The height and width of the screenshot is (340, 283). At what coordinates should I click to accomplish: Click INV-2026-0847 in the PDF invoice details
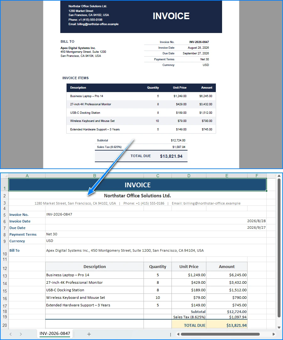(x=199, y=42)
